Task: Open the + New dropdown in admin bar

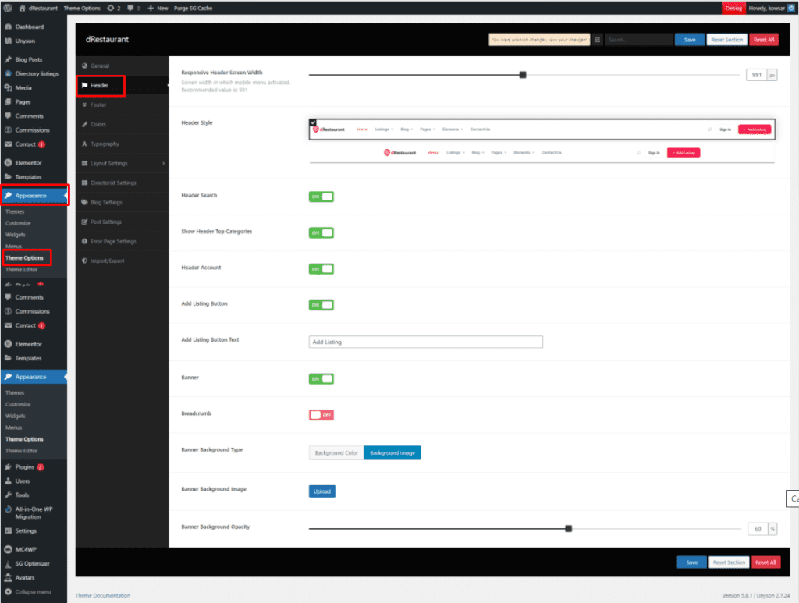Action: point(158,8)
